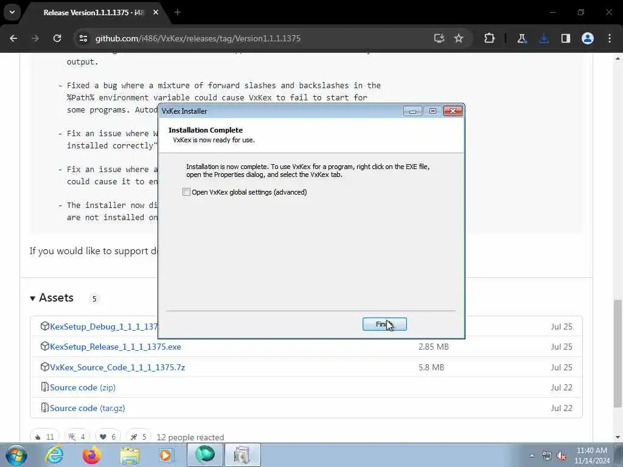
Task: Open Chrome Labs flask icon
Action: coord(521,38)
